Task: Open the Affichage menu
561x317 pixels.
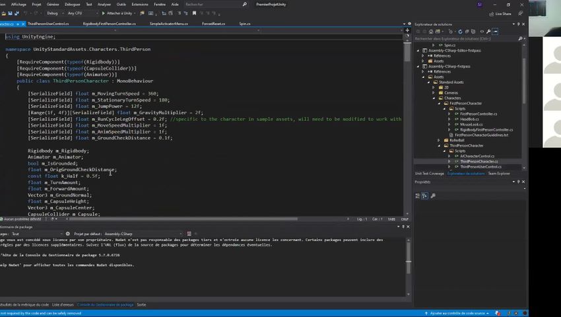Action: (18, 5)
